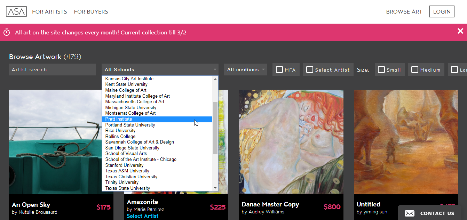Pick Texas A&M University
467x220 pixels.
pyautogui.click(x=157, y=171)
